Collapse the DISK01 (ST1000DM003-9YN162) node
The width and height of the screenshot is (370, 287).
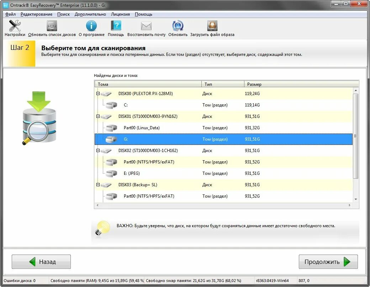click(x=98, y=116)
